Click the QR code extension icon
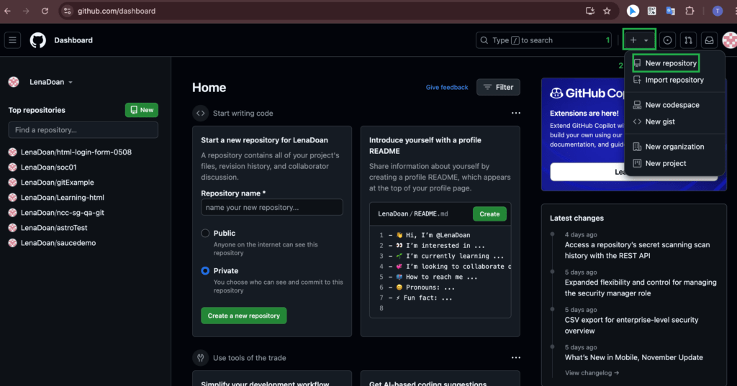The width and height of the screenshot is (737, 386). 652,11
